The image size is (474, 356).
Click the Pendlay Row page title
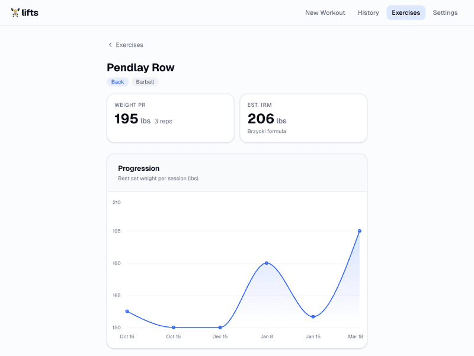[x=140, y=68]
